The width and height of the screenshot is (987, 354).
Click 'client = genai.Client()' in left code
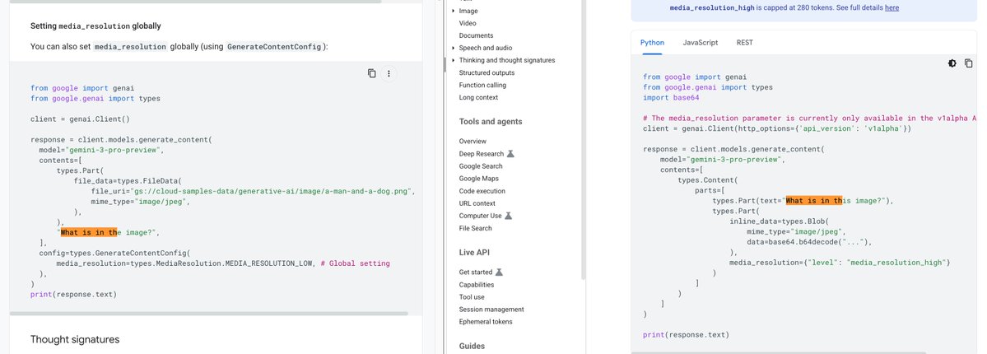[x=80, y=119]
